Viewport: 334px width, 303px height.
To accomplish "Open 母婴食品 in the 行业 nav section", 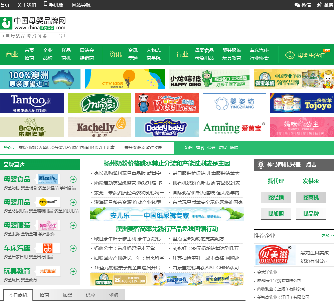I will [204, 50].
